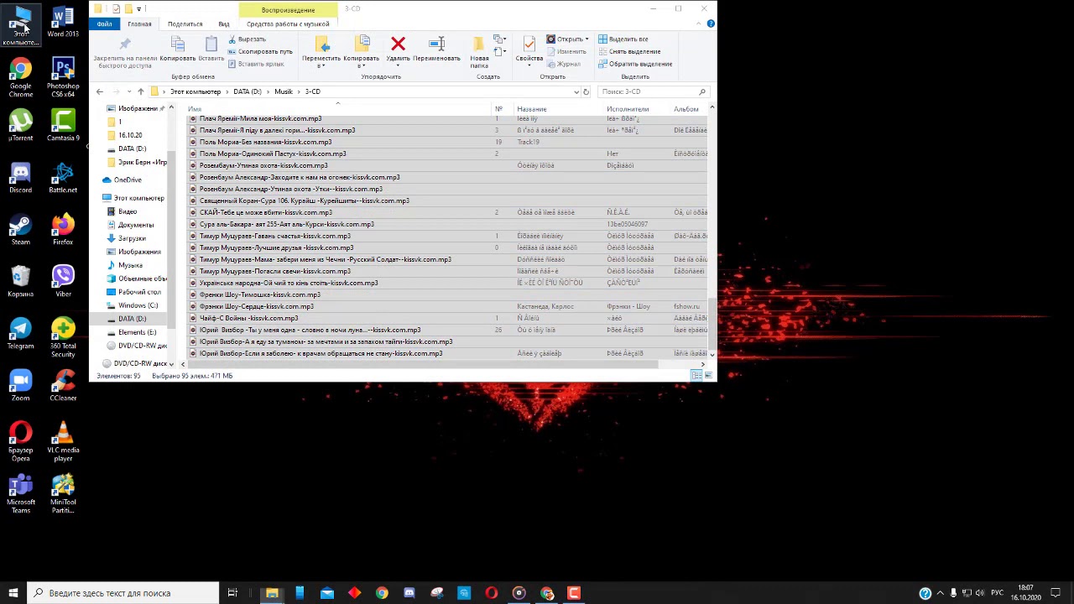Select the Discord desktop icon
This screenshot has height=604, width=1074.
pos(21,177)
